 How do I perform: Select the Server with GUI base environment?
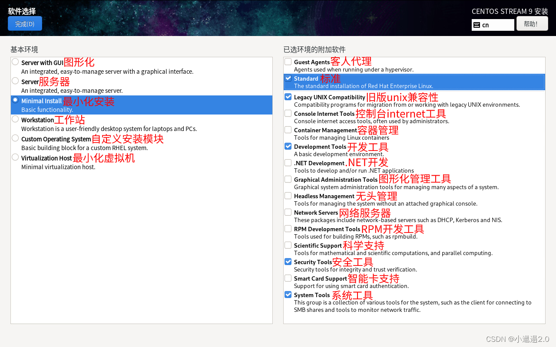15,61
